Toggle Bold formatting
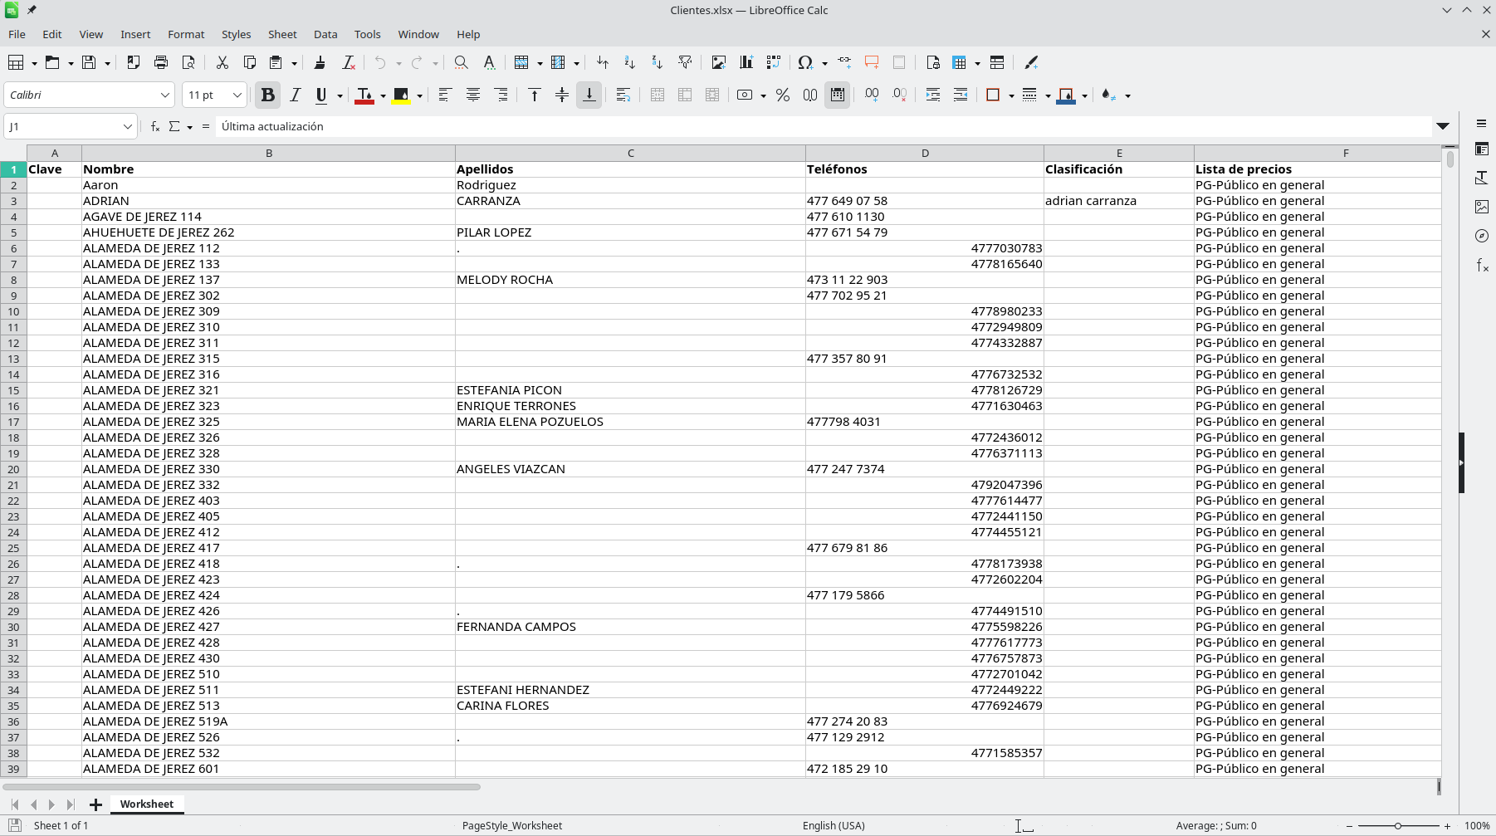 [267, 95]
